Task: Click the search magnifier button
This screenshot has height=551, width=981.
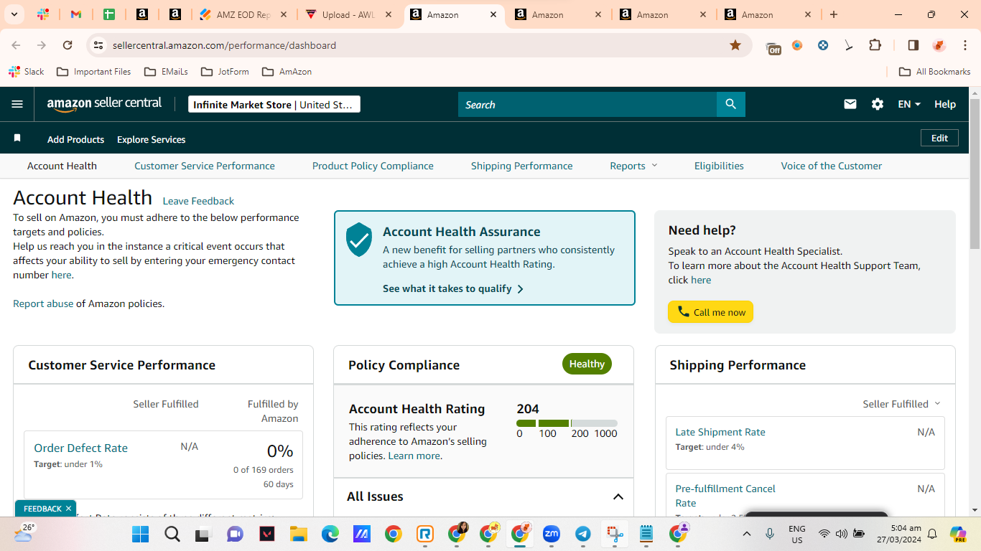Action: click(x=731, y=104)
